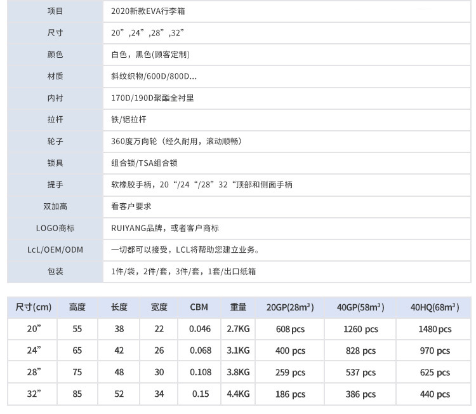Image resolution: width=476 pixels, height=414 pixels.
Task: Click the CBM column header
Action: pos(199,307)
